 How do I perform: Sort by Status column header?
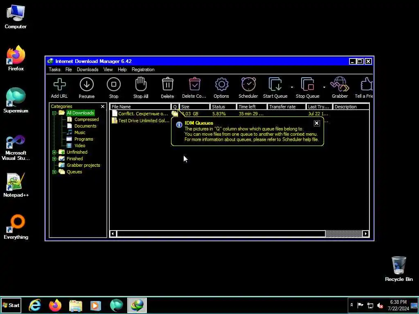(223, 107)
